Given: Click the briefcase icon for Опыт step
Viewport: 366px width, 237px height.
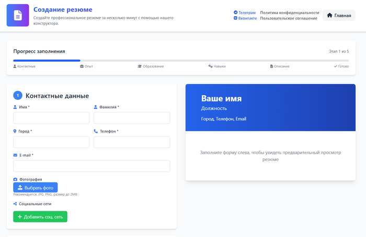Looking at the screenshot, I should point(82,66).
